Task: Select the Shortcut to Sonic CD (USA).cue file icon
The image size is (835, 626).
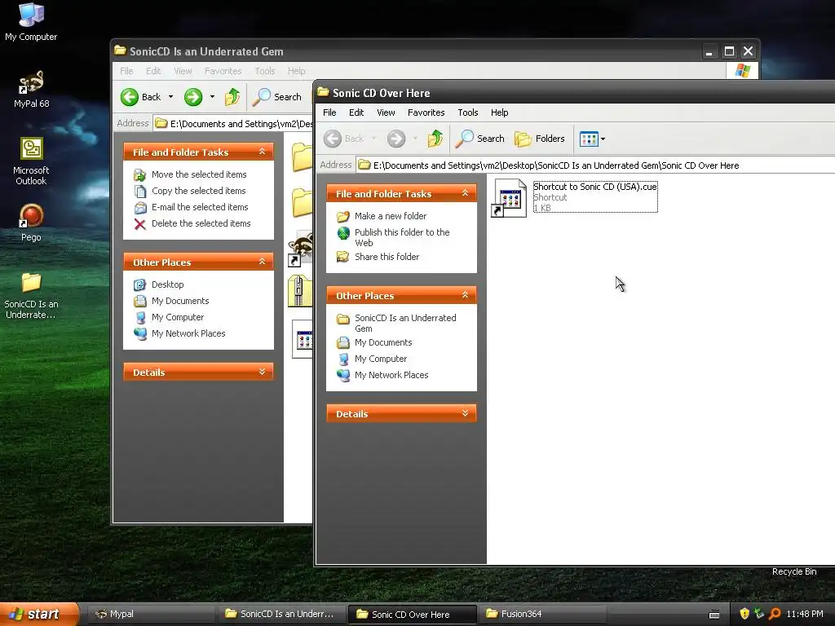Action: 509,197
